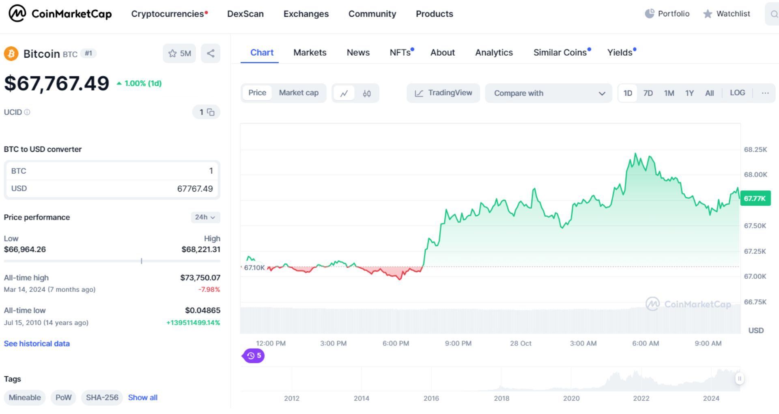Open the purple events marker on the chart
Screen dimensions: 779x414
coord(253,356)
